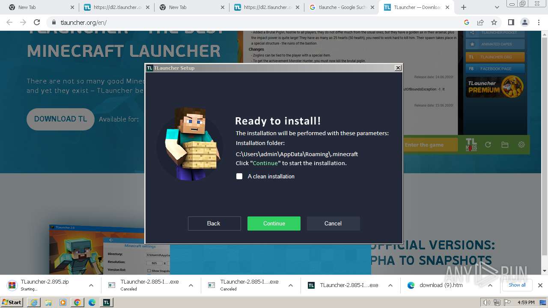The height and width of the screenshot is (308, 548).
Task: Click the 4:59 PM clock
Action: point(526,302)
